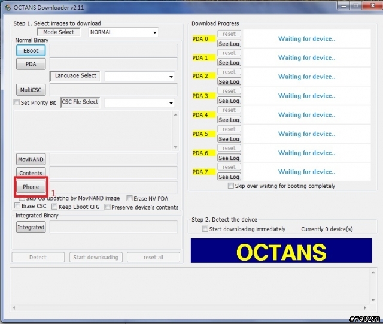The image size is (383, 324).
Task: Enable Preserve device's contents checkbox
Action: click(107, 207)
